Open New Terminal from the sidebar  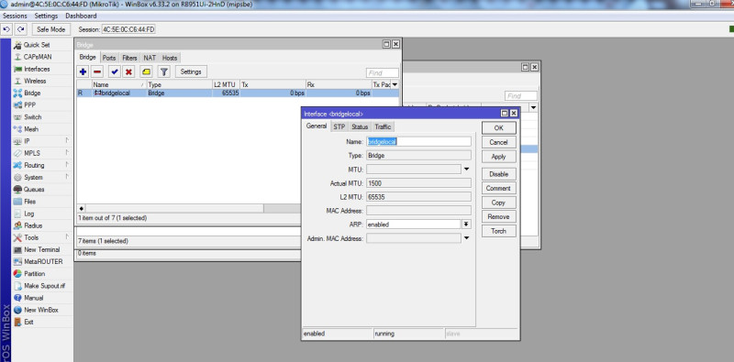point(41,250)
